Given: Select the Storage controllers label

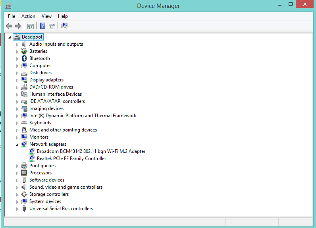Looking at the screenshot, I should 49,194.
